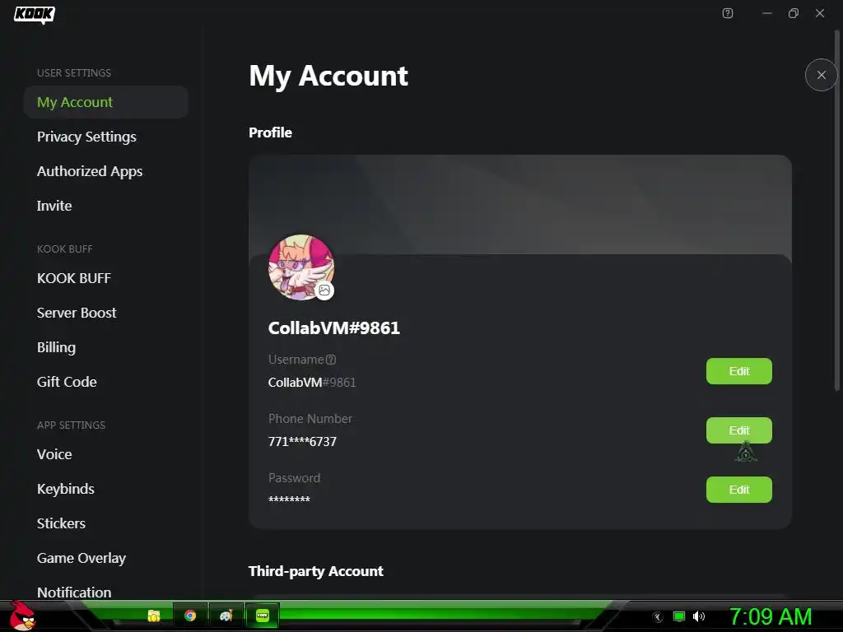
Task: Close settings with the round X button
Action: pyautogui.click(x=821, y=75)
